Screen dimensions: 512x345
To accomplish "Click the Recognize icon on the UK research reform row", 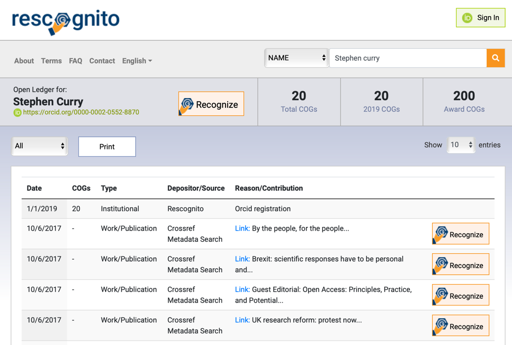I will pyautogui.click(x=442, y=325).
